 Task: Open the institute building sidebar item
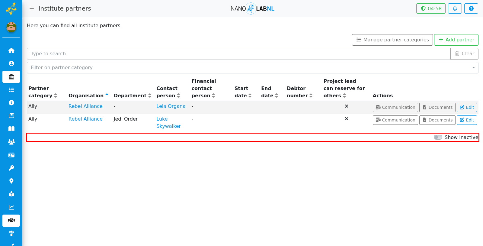[11, 77]
